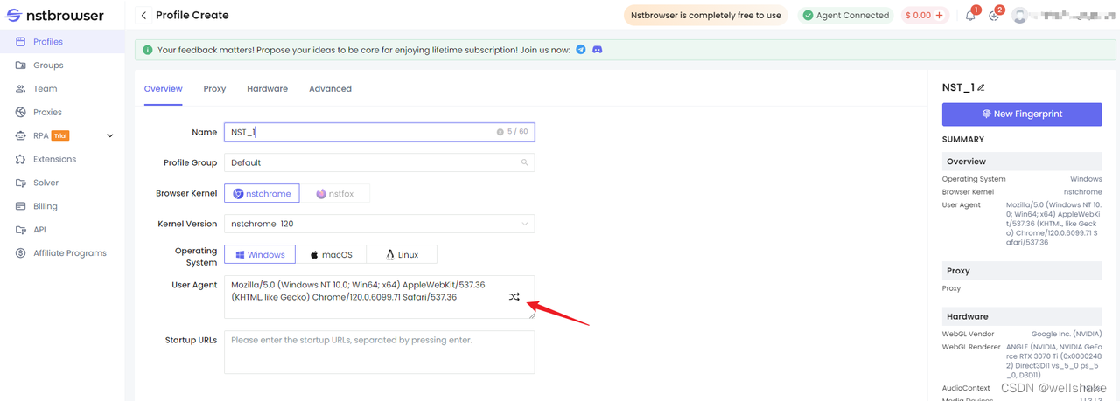Clear the Name field with x icon
Image resolution: width=1120 pixels, height=401 pixels.
coord(500,132)
